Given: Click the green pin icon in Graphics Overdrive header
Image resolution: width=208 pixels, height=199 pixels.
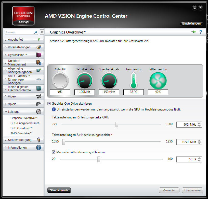Looking at the screenshot, I should point(193,32).
